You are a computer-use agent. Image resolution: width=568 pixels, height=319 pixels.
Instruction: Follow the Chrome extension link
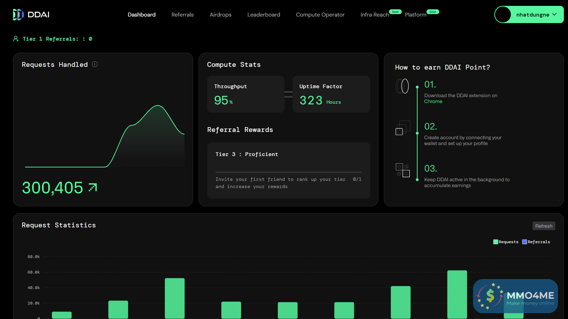tap(433, 101)
